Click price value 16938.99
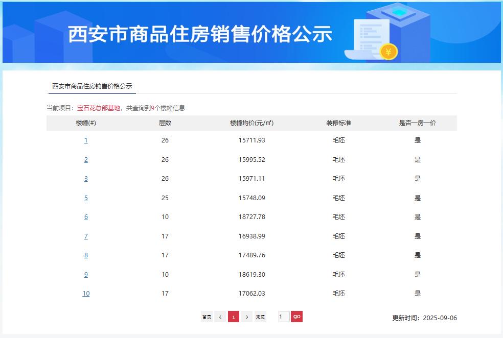This screenshot has height=338, width=503. [252, 236]
